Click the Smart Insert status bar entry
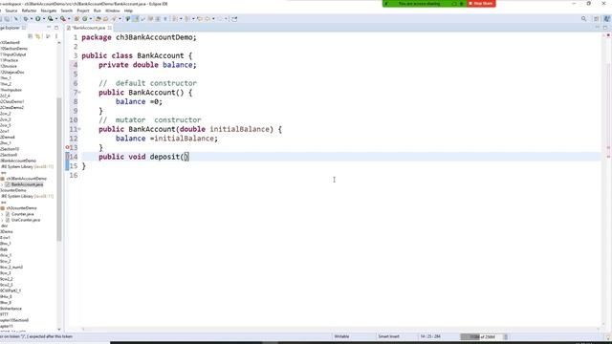 pyautogui.click(x=389, y=336)
